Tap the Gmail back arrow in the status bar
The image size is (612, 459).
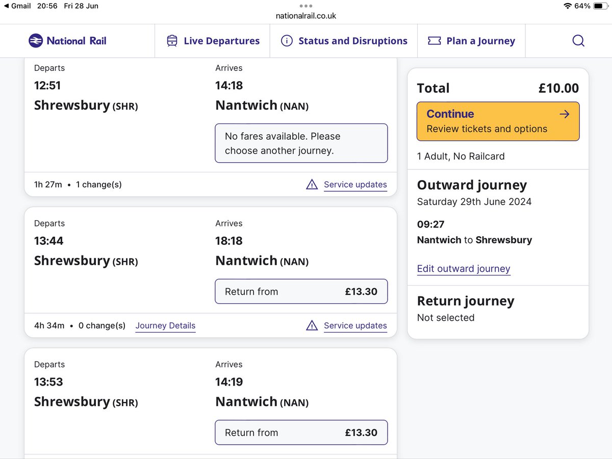7,6
